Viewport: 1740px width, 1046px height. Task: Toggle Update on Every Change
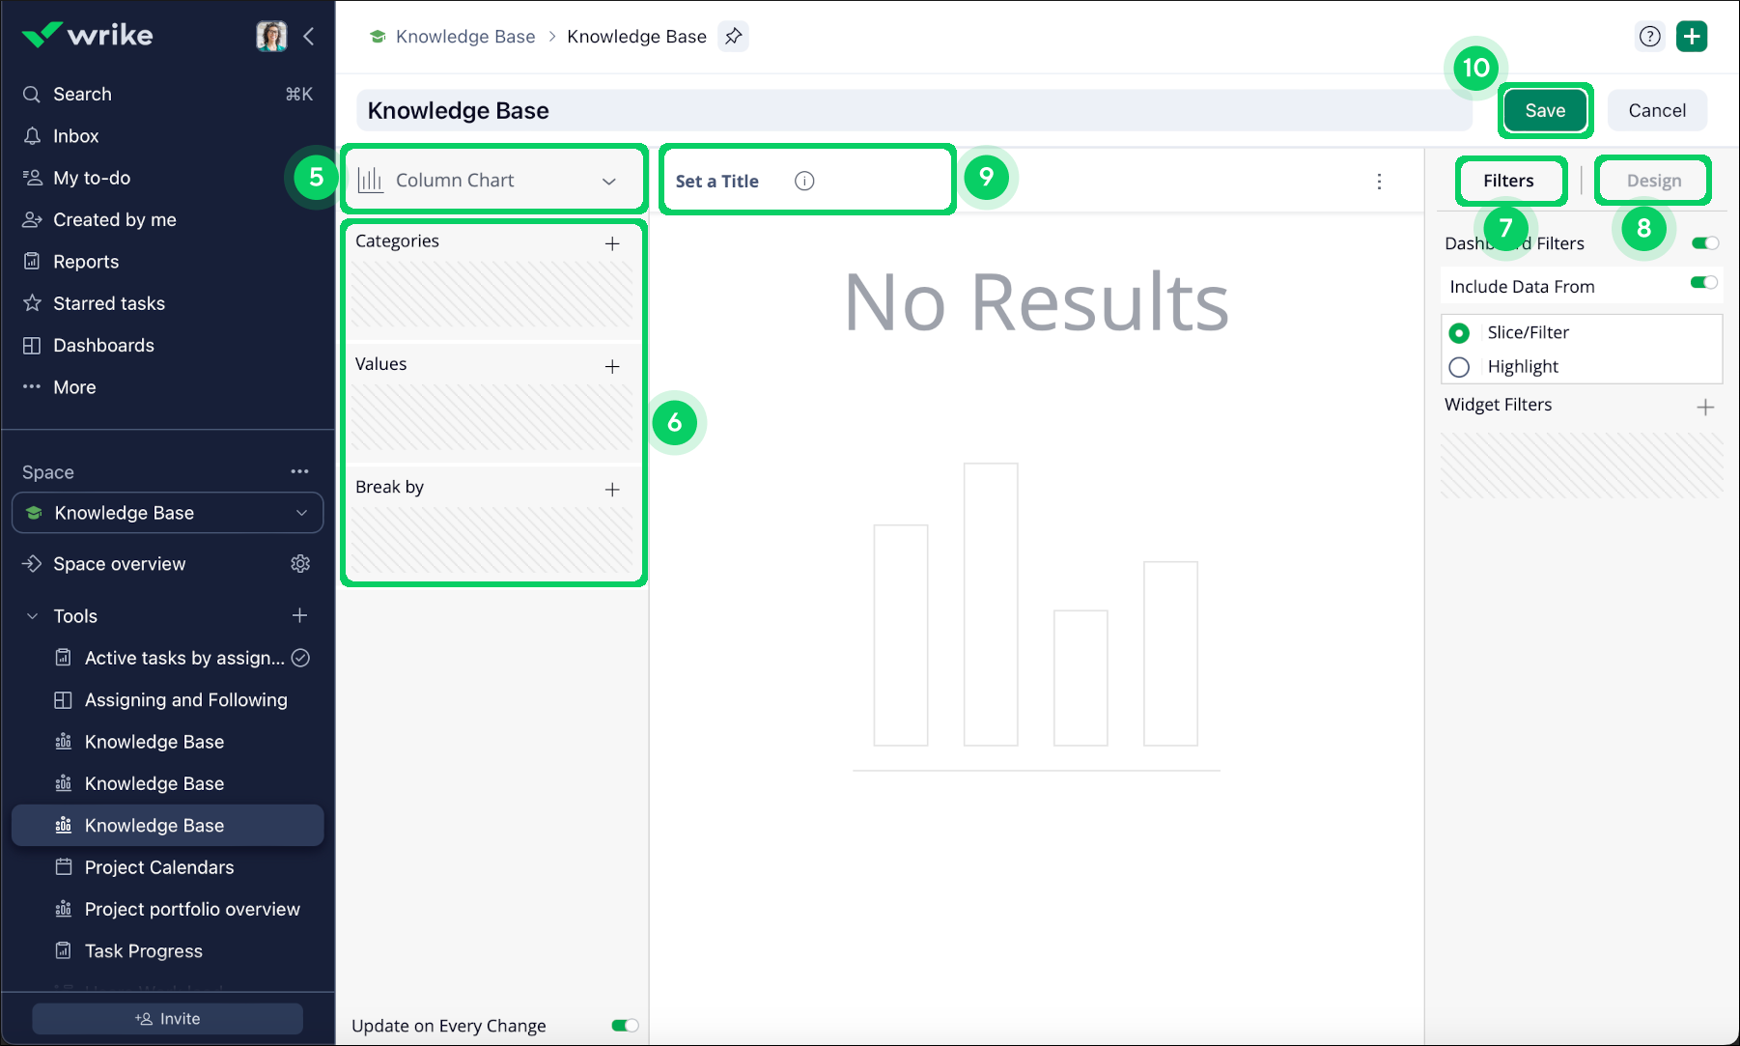coord(624,1025)
